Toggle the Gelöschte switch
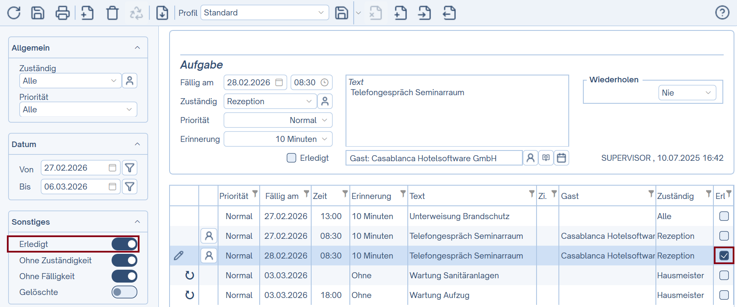 point(124,292)
